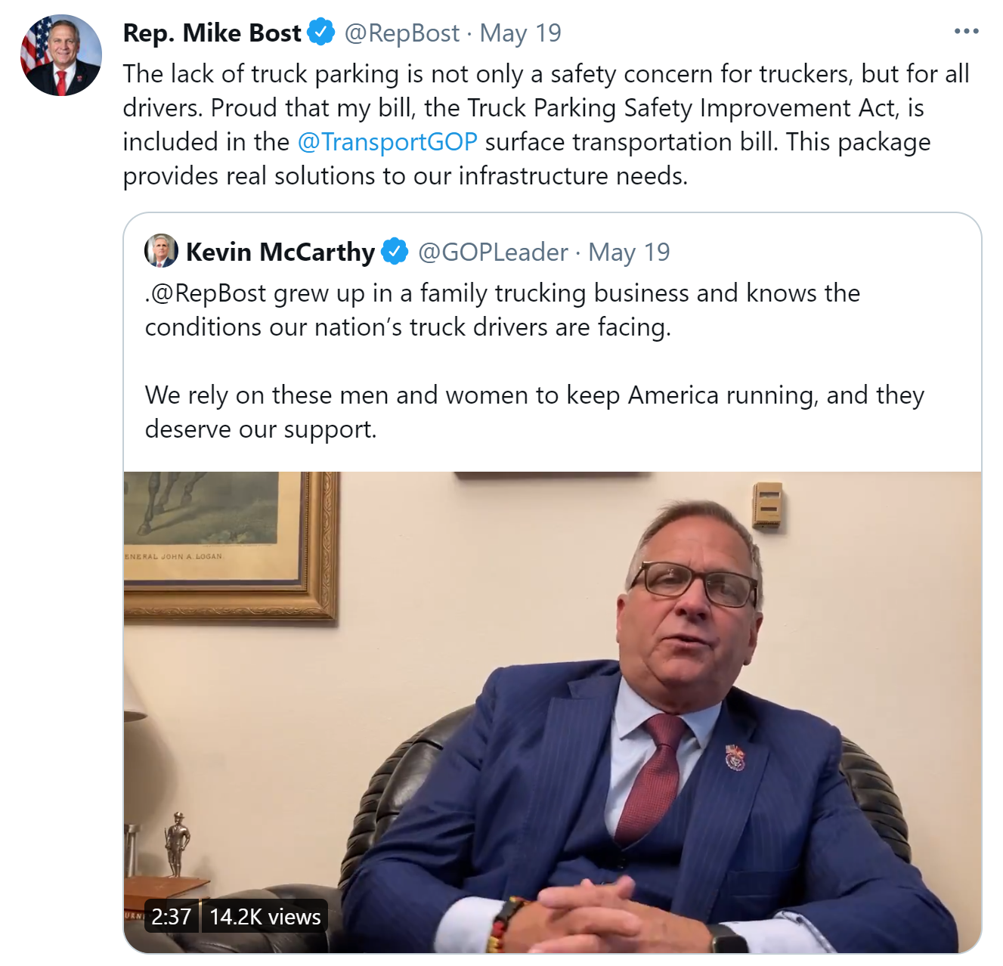Open Rep. Mike Bost's profile picture
This screenshot has width=1003, height=966.
[x=60, y=55]
